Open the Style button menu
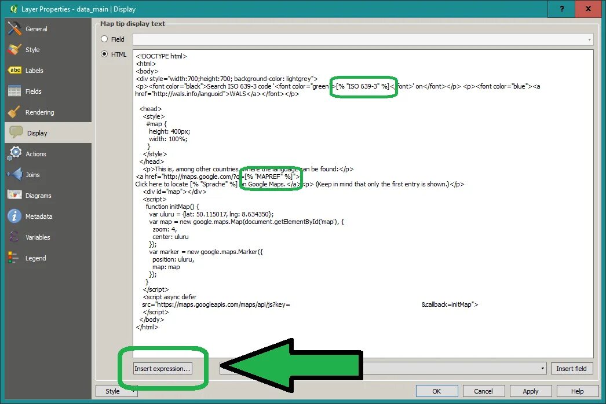Viewport: 606px width, 404px height. click(x=116, y=391)
